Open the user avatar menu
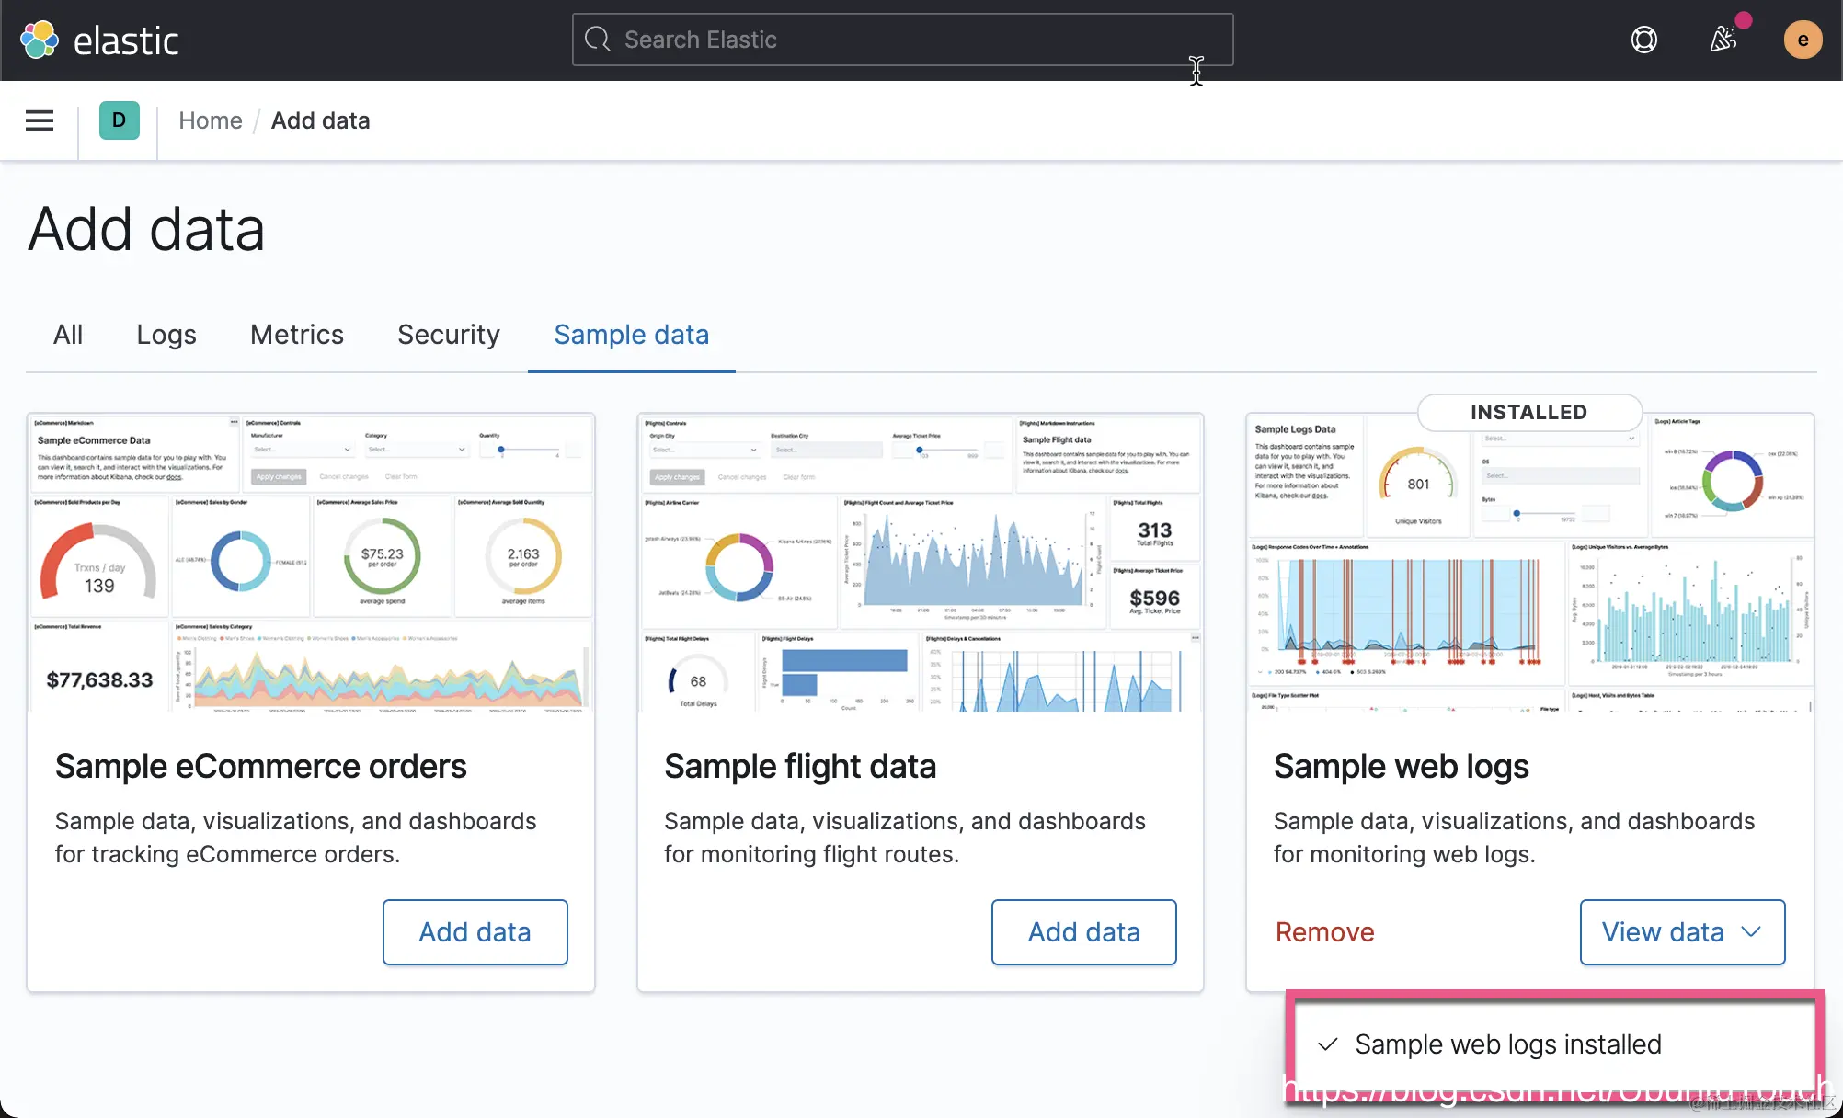This screenshot has width=1843, height=1118. pyautogui.click(x=1802, y=40)
